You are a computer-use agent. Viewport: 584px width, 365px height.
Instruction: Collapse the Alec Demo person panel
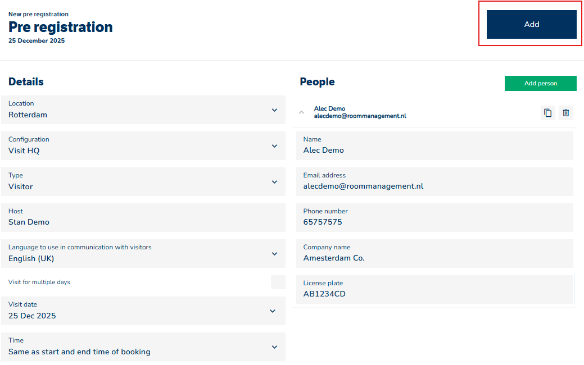[301, 112]
